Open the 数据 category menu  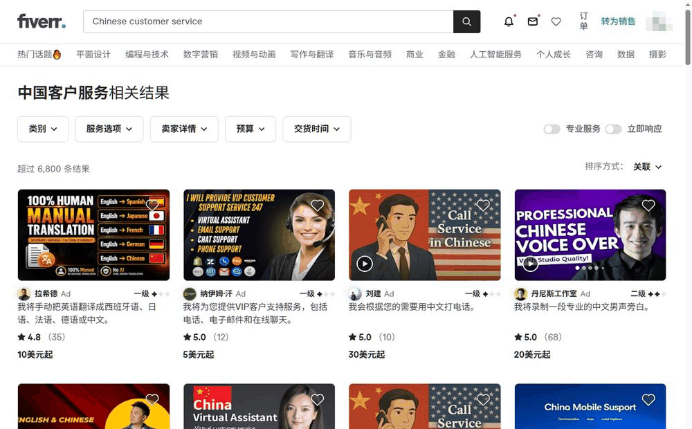click(626, 54)
